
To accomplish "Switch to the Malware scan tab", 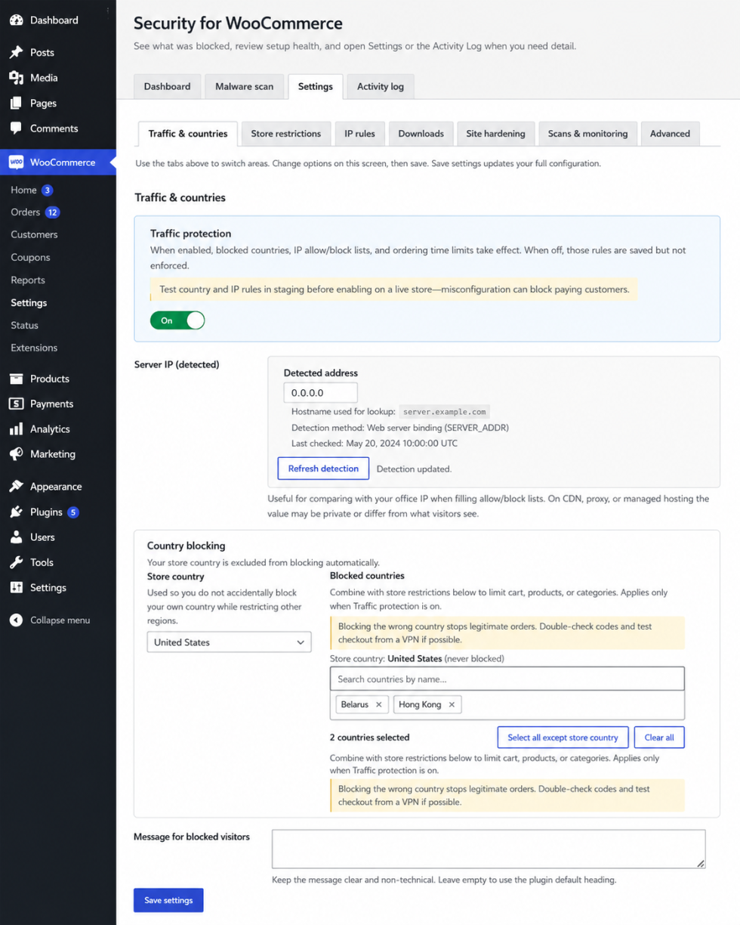I will coord(244,87).
